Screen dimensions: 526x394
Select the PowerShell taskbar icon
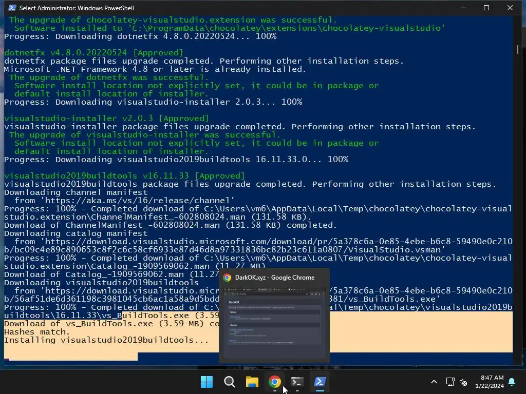click(x=320, y=382)
